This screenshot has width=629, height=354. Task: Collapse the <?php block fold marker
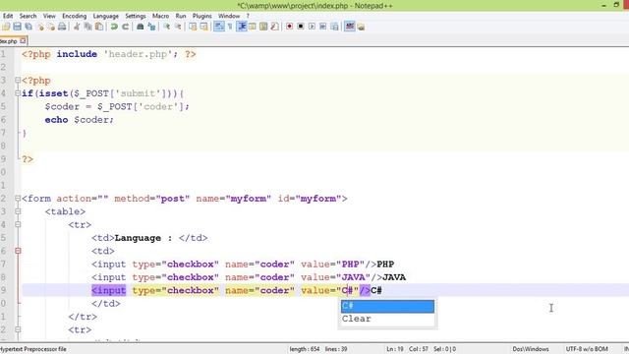tap(18, 81)
